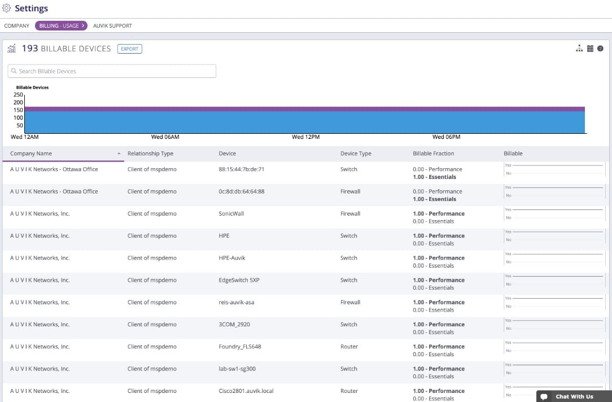The image size is (612, 402).
Task: Open the hierarchy view icon
Action: (x=579, y=49)
